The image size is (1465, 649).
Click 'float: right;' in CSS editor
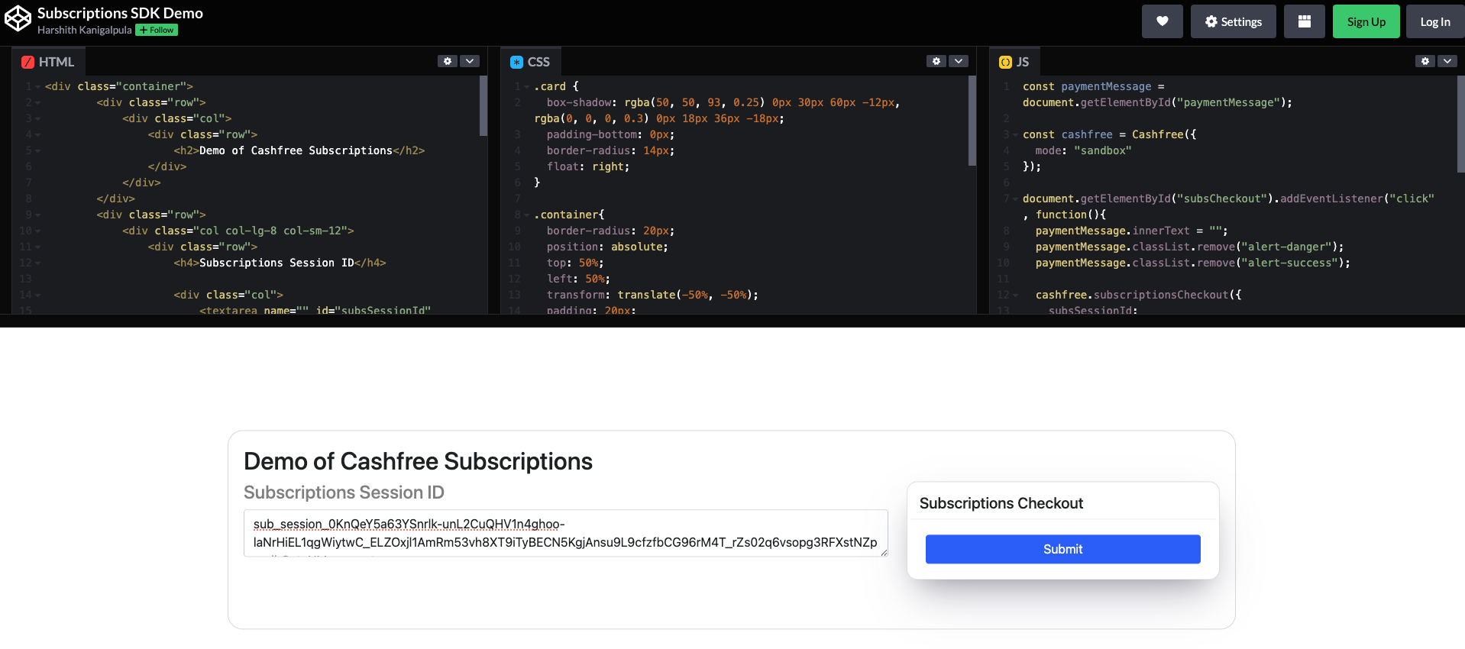click(588, 167)
